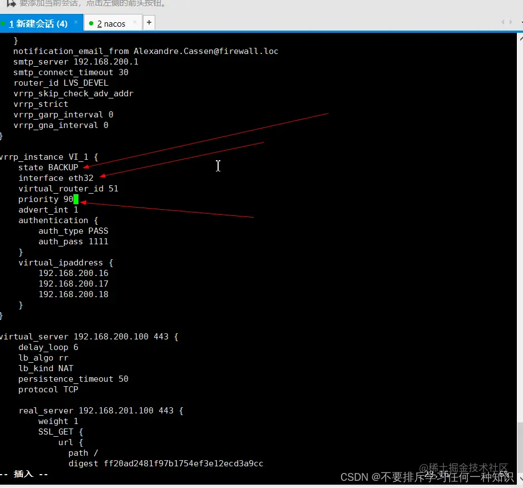Click the line 'vrrp_gna_interval 0'
The width and height of the screenshot is (523, 488).
click(61, 125)
